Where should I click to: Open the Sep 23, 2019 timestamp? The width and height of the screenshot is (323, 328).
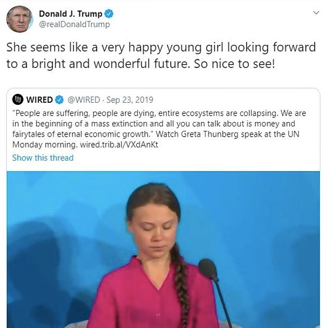pos(130,100)
